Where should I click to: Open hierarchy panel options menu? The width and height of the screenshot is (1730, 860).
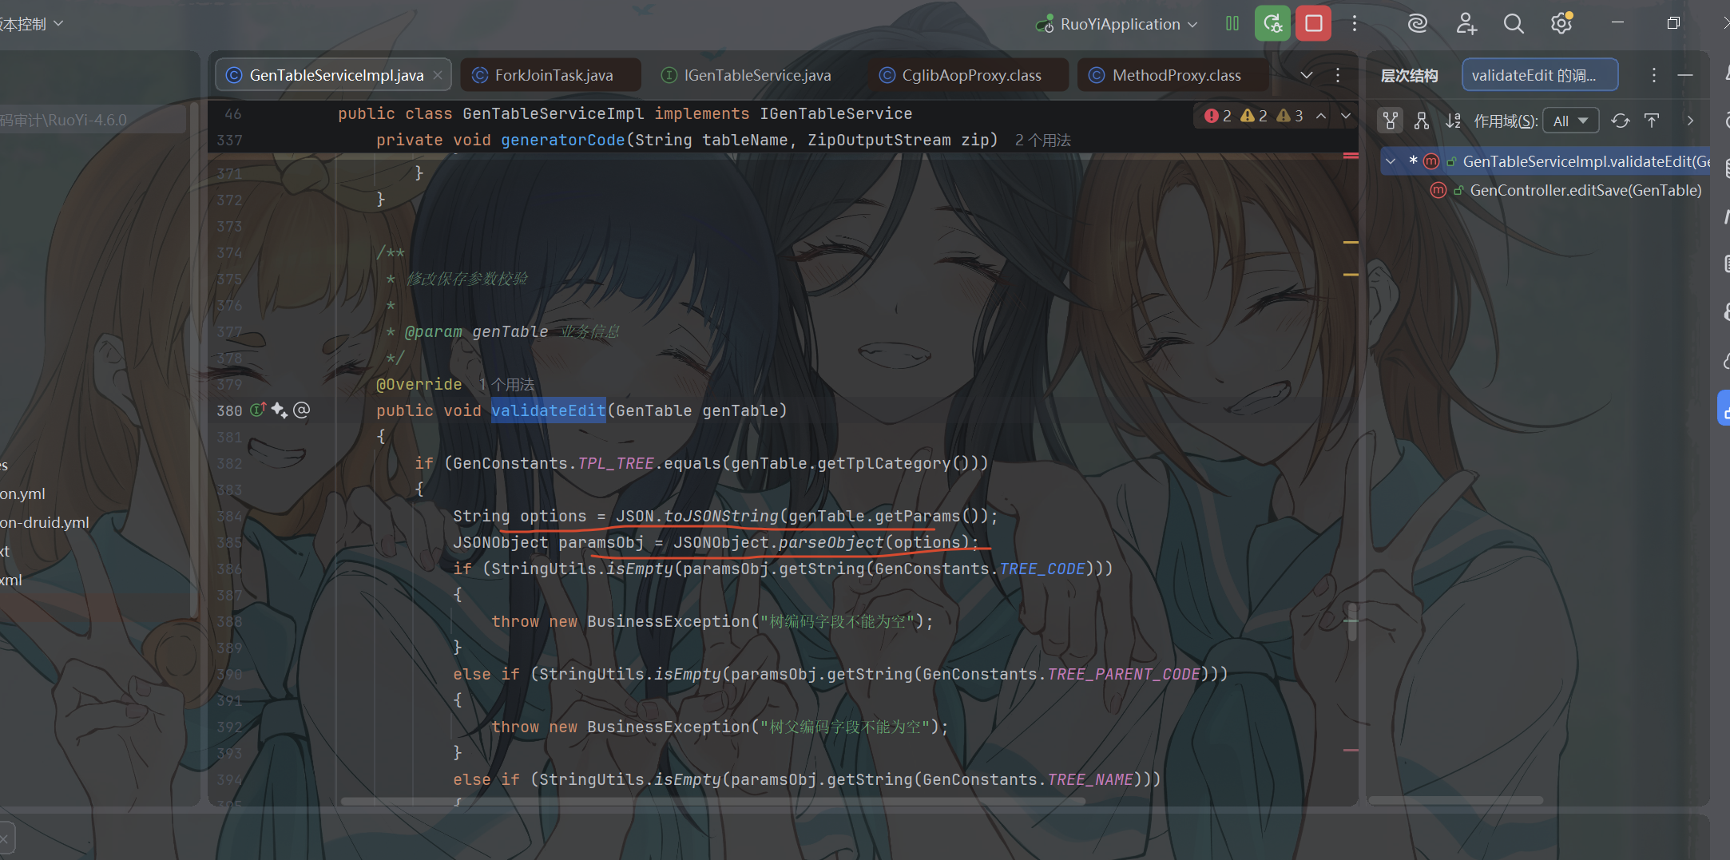point(1653,75)
